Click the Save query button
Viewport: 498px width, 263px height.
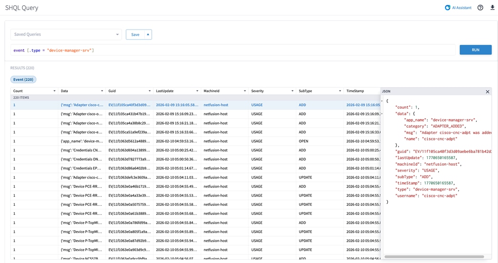[135, 34]
